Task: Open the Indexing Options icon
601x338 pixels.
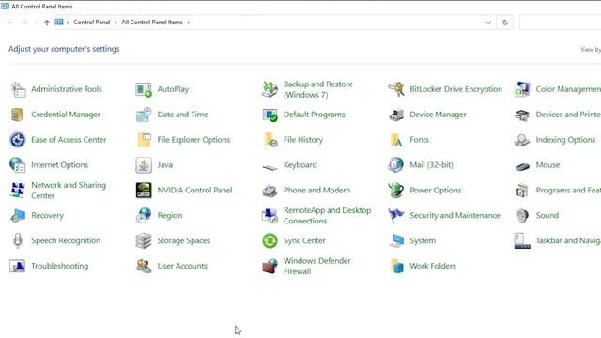Action: point(522,140)
